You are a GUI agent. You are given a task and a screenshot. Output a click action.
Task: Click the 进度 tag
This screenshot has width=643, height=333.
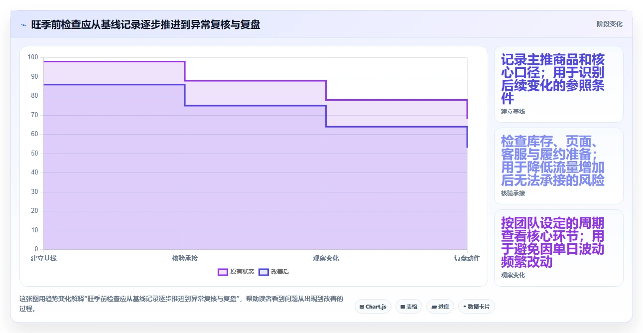440,307
